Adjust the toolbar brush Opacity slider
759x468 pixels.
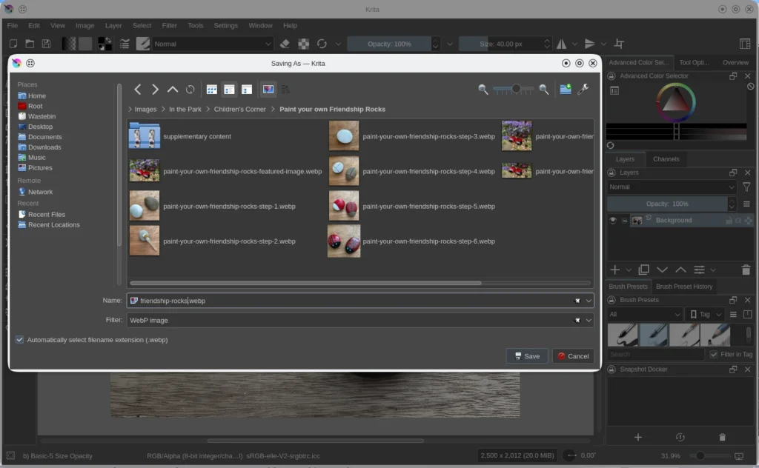pos(389,44)
